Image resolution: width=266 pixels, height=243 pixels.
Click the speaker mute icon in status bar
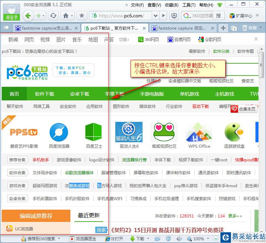[179, 239]
